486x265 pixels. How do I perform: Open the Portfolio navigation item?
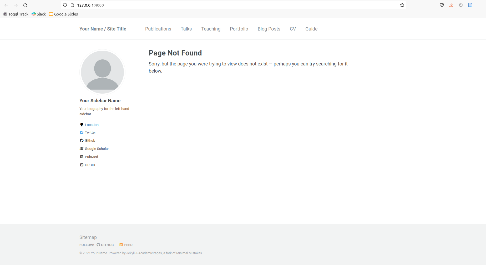click(239, 29)
